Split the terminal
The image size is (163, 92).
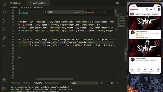pos(107,83)
